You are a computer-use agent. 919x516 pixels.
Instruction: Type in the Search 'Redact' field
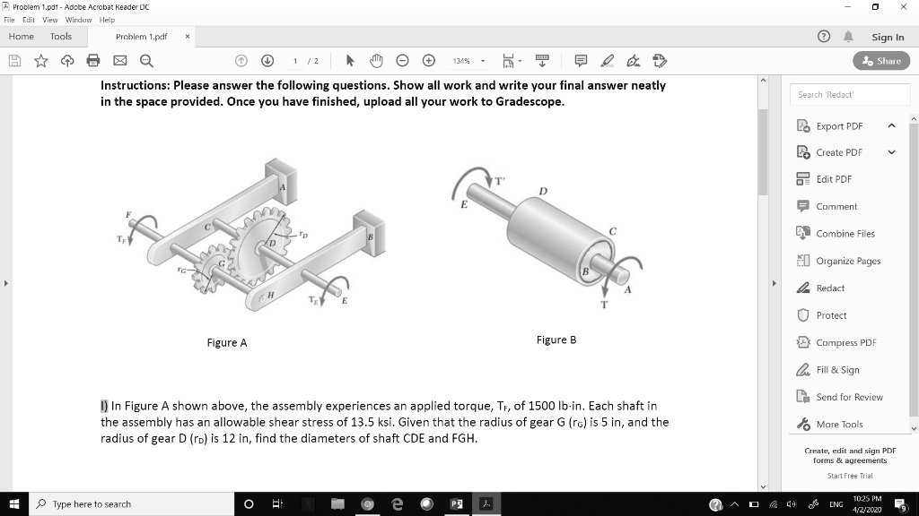(849, 93)
